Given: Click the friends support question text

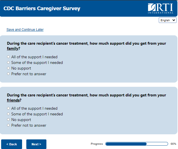Looking at the screenshot, I should click(86, 95).
